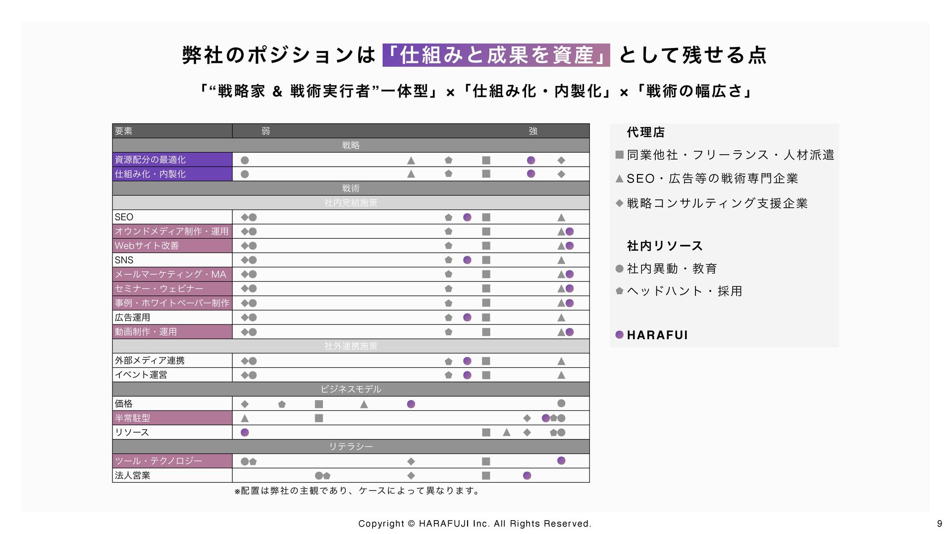Click the copyright HARAFUJI Inc. footer text
Image resolution: width=951 pixels, height=534 pixels.
(x=475, y=524)
